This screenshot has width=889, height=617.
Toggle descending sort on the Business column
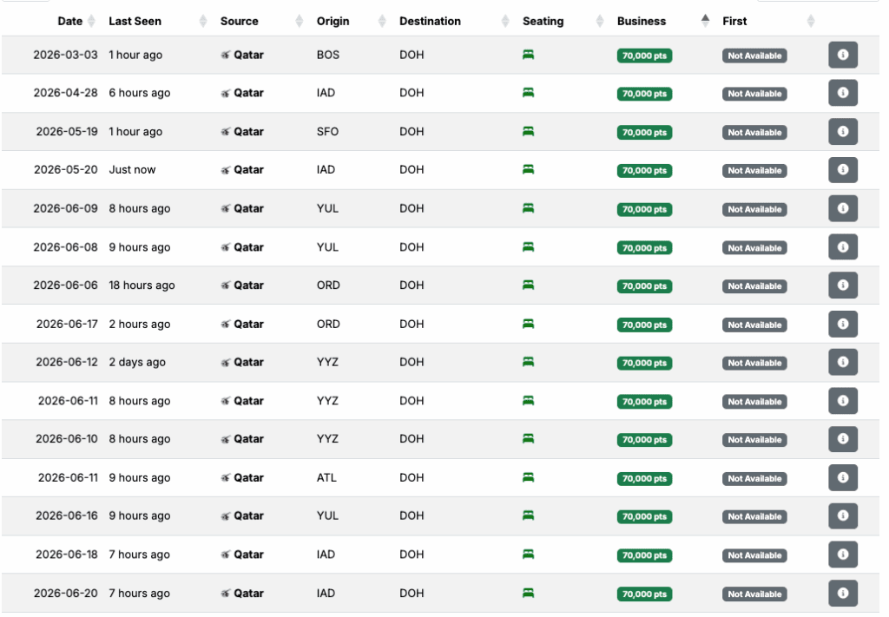pos(705,20)
